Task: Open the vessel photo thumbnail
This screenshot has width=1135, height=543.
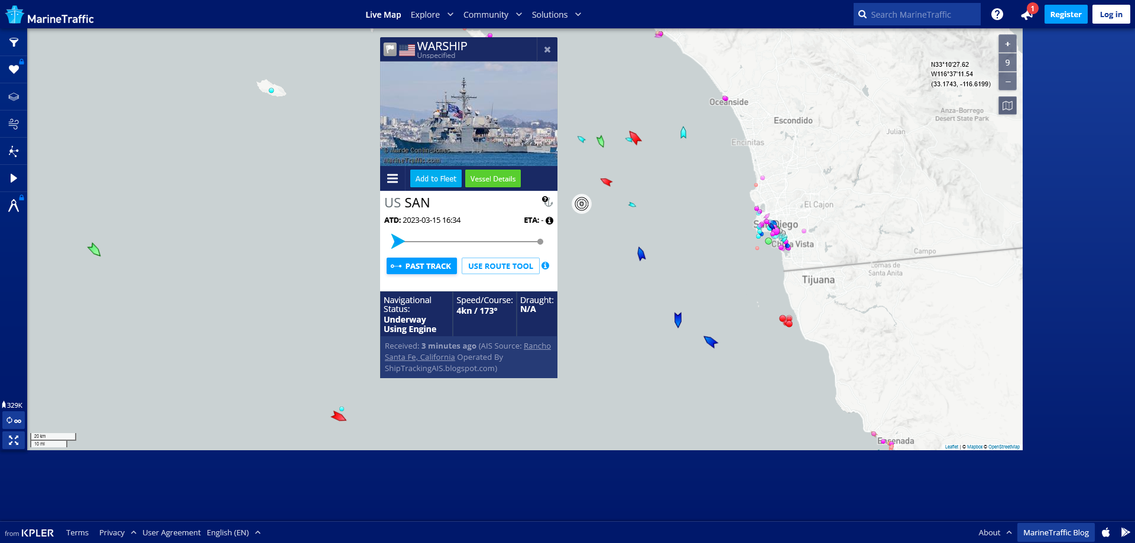Action: 469,113
